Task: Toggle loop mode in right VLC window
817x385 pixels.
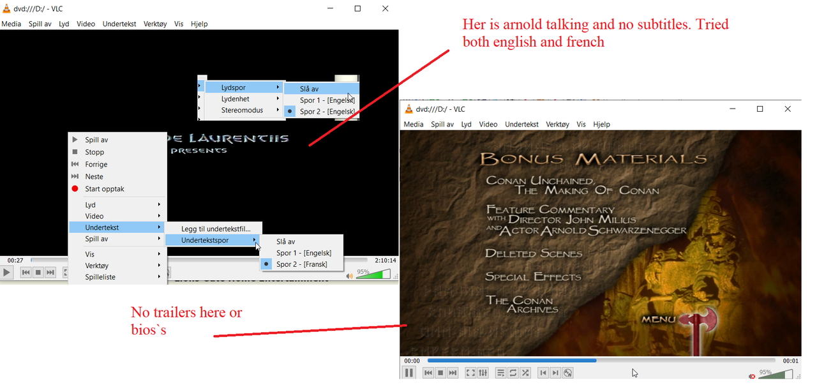Action: 513,373
